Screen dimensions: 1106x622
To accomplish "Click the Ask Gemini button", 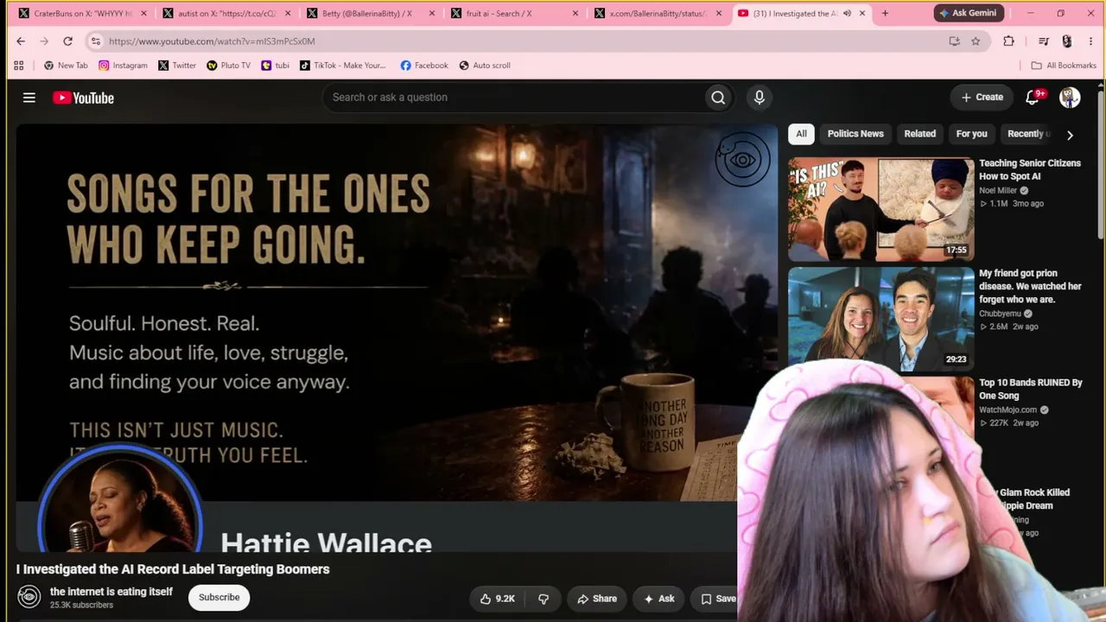I will click(x=967, y=13).
